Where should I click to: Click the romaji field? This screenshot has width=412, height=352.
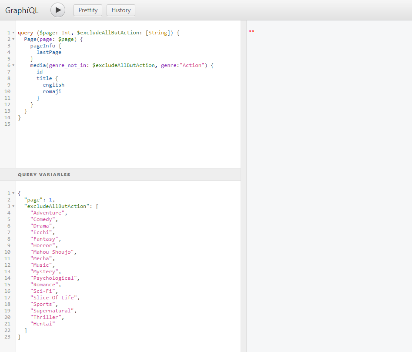point(52,91)
